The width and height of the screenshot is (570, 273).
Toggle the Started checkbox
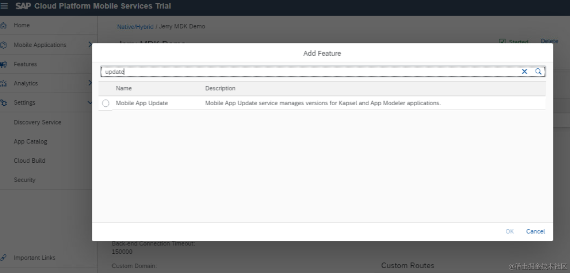click(502, 42)
